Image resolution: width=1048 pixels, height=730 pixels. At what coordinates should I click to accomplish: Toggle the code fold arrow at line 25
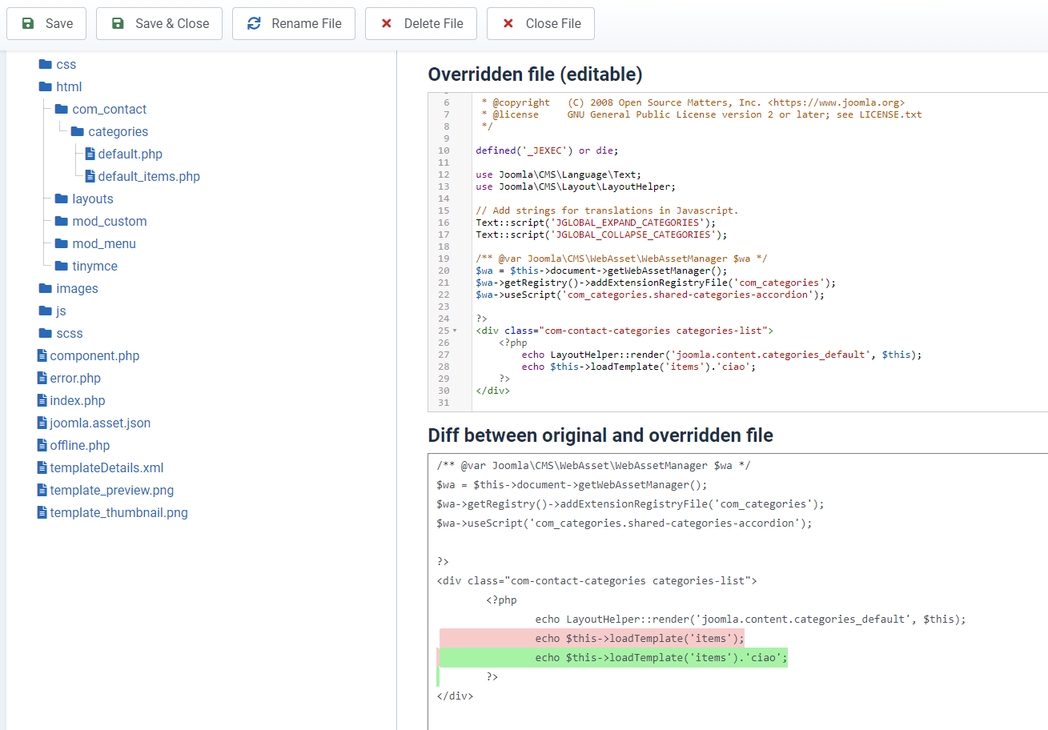[x=455, y=331]
